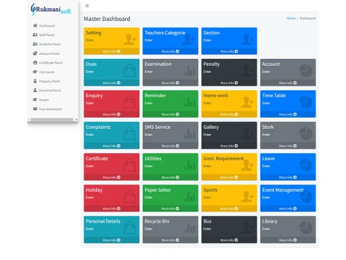Click More info on SMS Service card
The image size is (346, 260).
(x=170, y=146)
